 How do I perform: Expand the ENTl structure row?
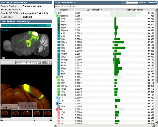click(x=59, y=83)
